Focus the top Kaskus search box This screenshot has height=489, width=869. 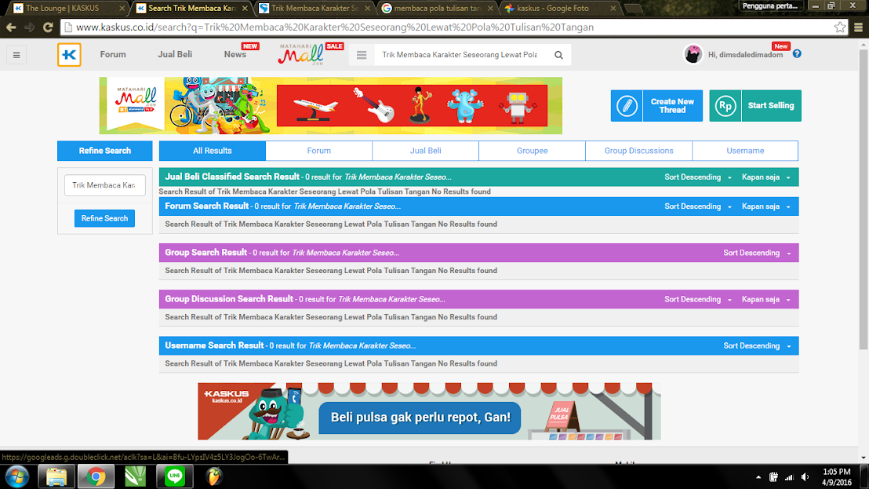460,55
